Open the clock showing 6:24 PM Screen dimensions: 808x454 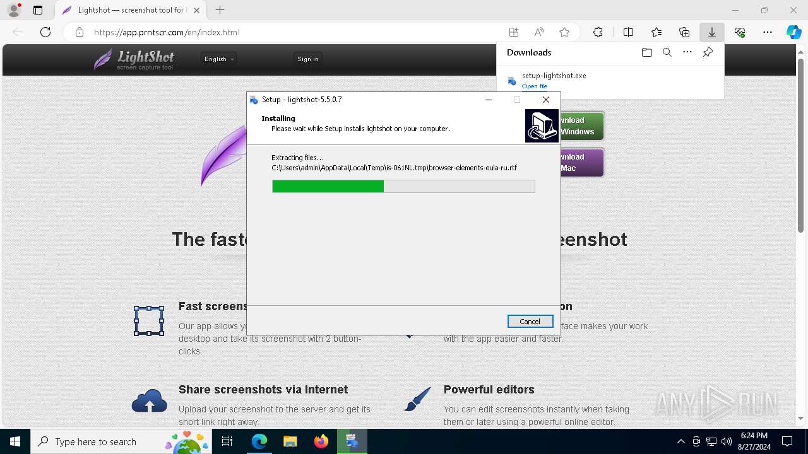pyautogui.click(x=754, y=441)
